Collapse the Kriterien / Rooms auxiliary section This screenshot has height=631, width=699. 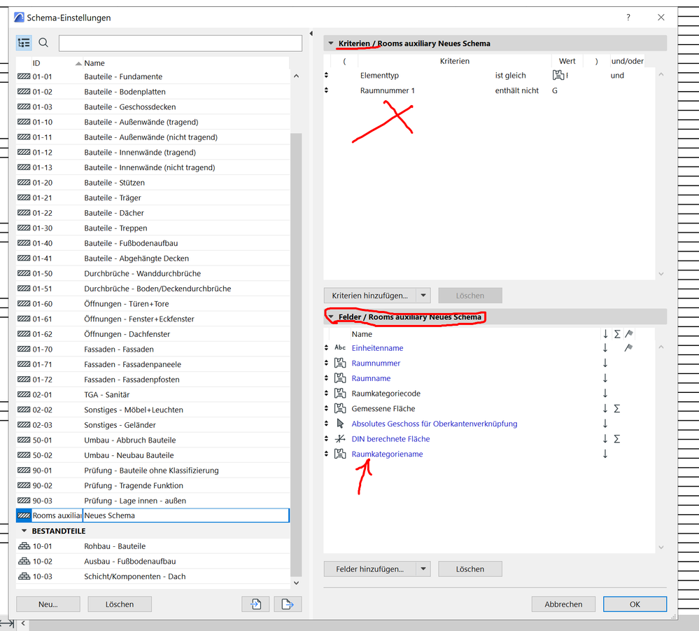pos(330,43)
